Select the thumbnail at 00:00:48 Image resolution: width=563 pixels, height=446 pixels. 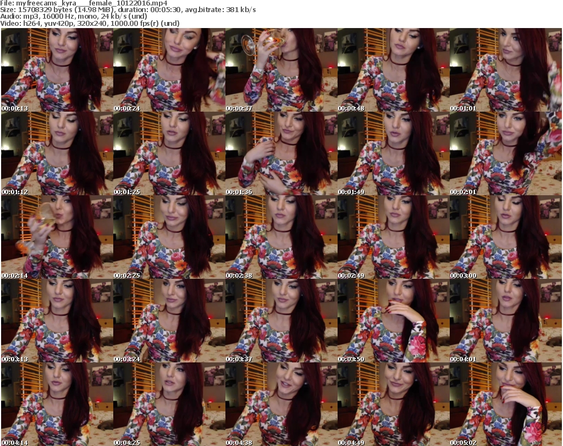click(393, 70)
